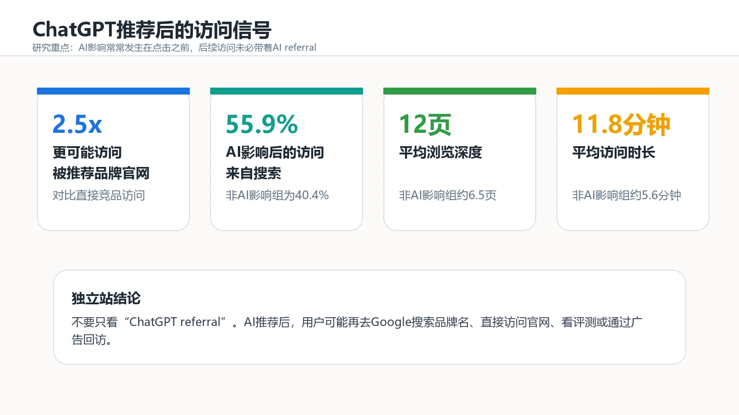The image size is (739, 415).
Task: Click the label '来自搜索'
Action: pyautogui.click(x=254, y=173)
